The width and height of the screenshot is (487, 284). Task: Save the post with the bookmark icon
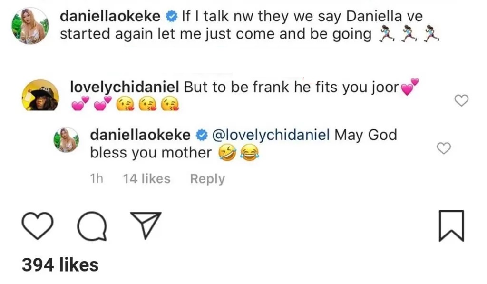pyautogui.click(x=450, y=225)
